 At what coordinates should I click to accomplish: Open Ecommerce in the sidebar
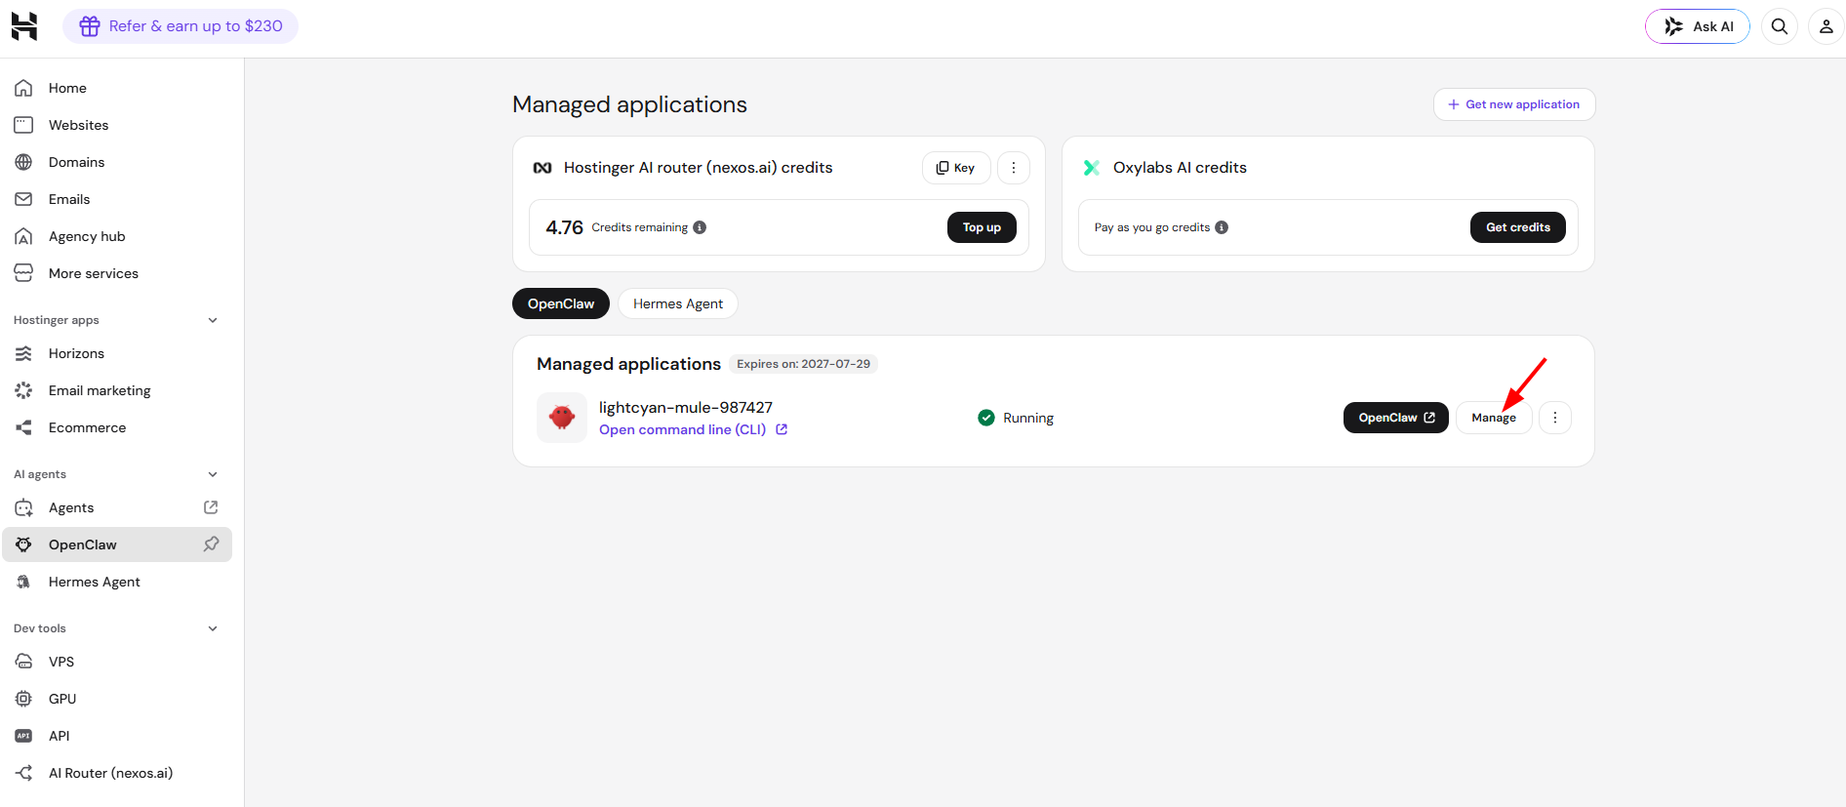click(x=117, y=427)
